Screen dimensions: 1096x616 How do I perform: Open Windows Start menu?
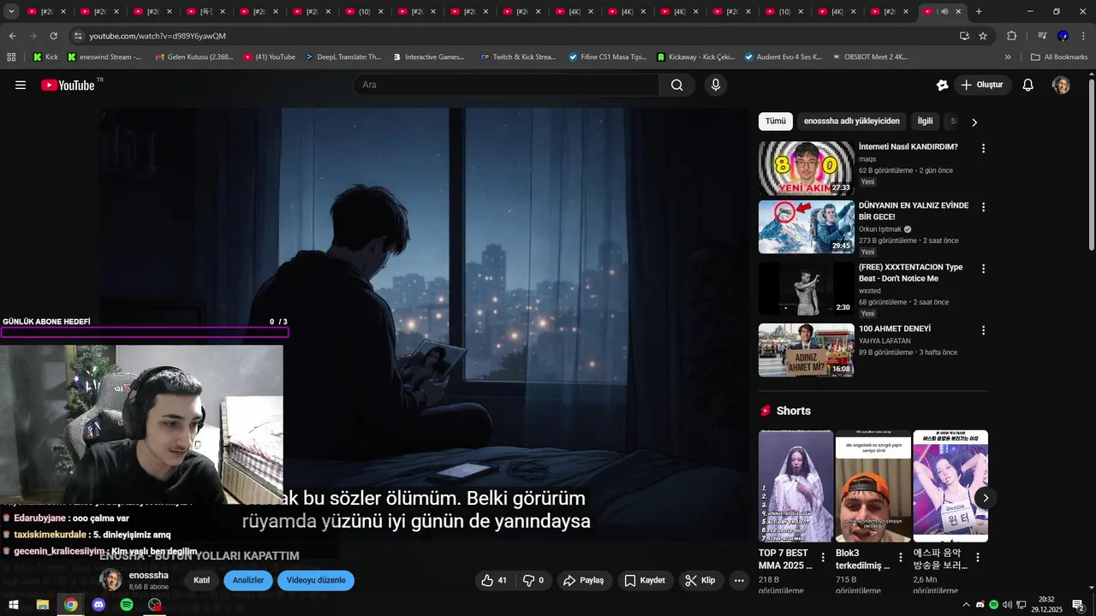(x=14, y=605)
